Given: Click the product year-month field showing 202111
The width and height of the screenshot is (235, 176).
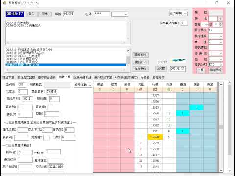Looking at the screenshot, I should pos(27,99).
